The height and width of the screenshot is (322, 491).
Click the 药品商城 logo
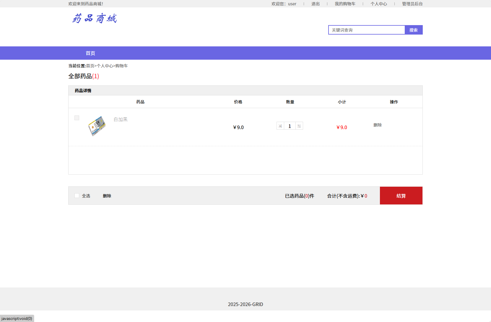coord(95,18)
